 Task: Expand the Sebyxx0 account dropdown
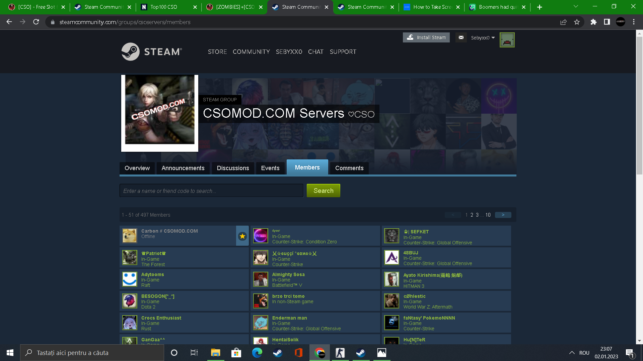coord(483,38)
